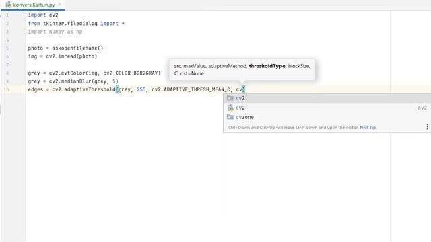The image size is (431, 242).
Task: Place caret in 'import numpy as np' line
Action: (x=55, y=32)
